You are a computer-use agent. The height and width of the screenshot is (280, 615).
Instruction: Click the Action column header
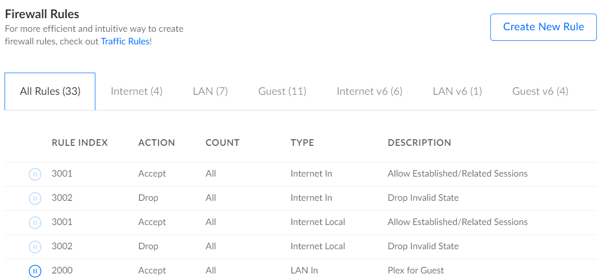point(156,143)
